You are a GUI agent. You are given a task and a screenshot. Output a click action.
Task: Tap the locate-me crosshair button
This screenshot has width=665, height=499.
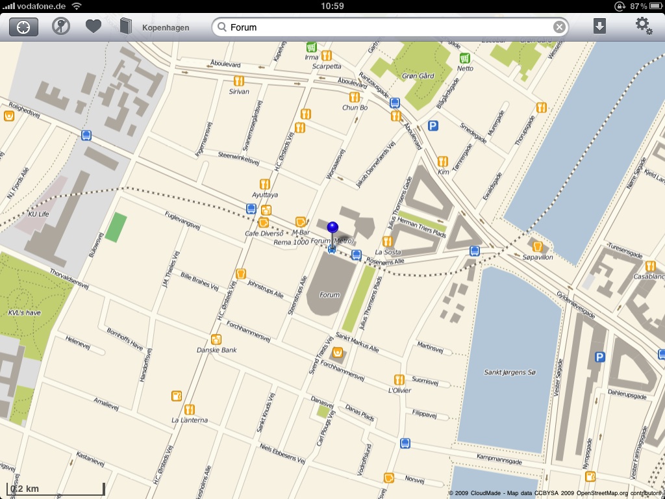pyautogui.click(x=23, y=27)
